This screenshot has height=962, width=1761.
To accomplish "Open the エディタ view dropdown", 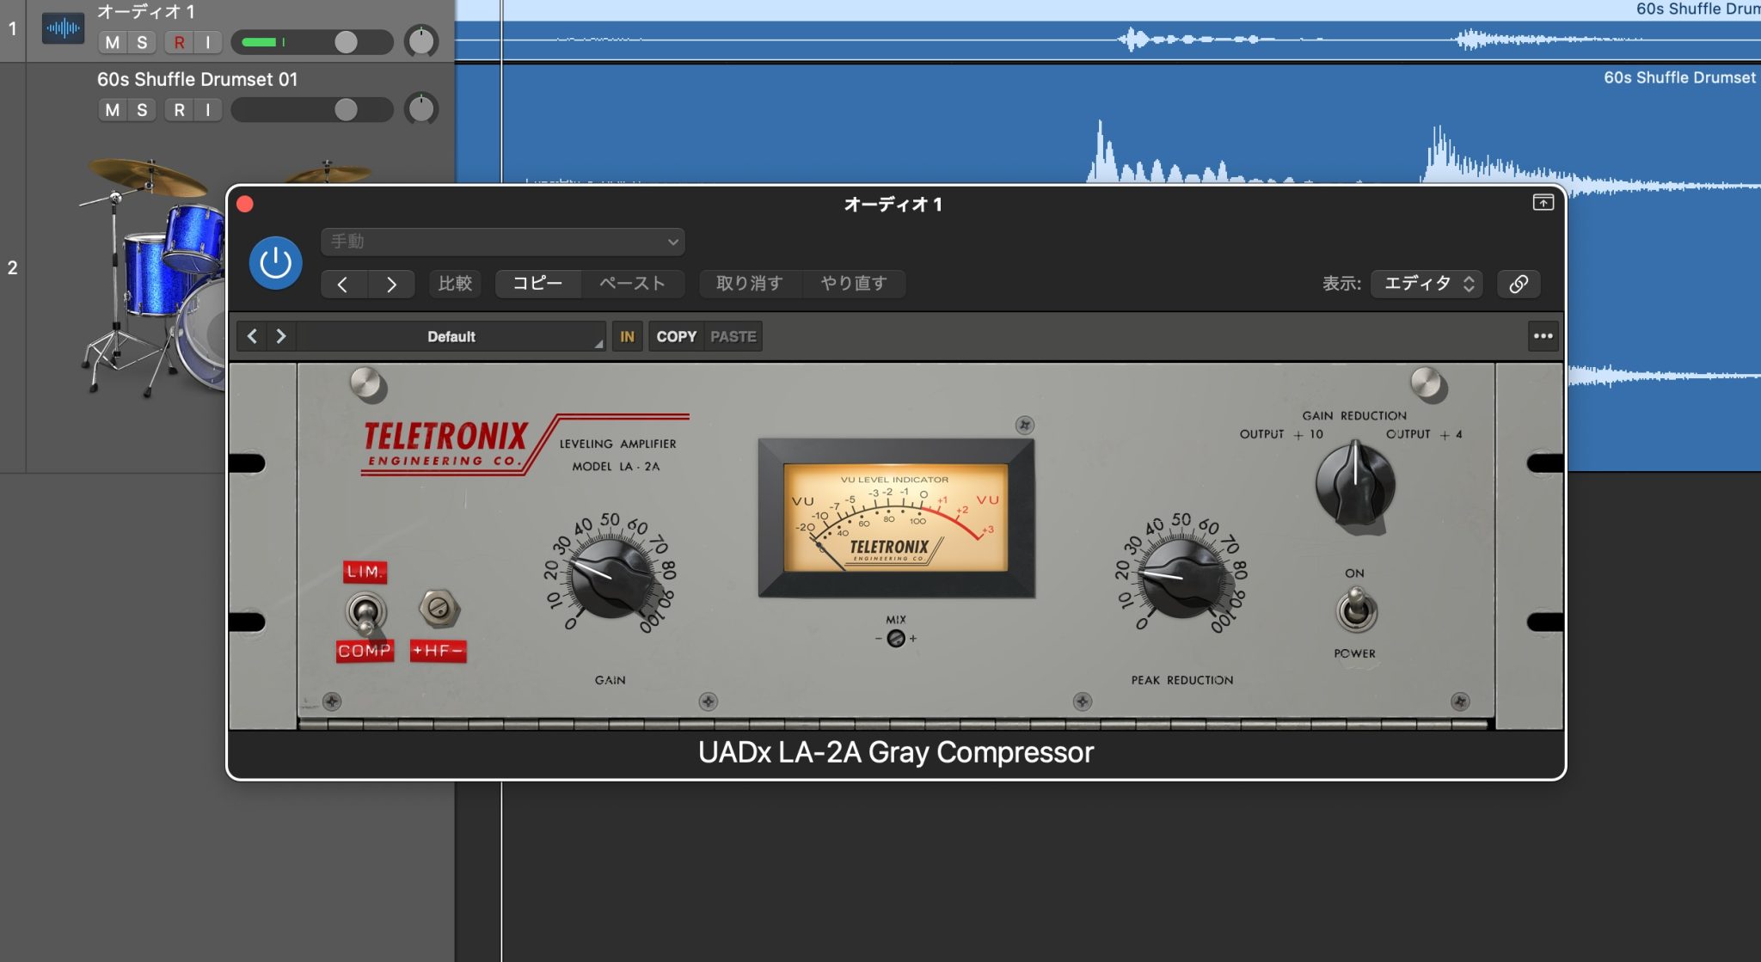I will (1425, 284).
